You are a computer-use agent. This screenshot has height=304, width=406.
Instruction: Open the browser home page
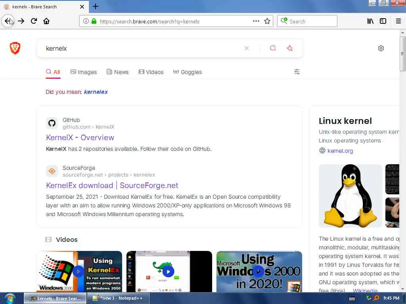click(x=46, y=21)
